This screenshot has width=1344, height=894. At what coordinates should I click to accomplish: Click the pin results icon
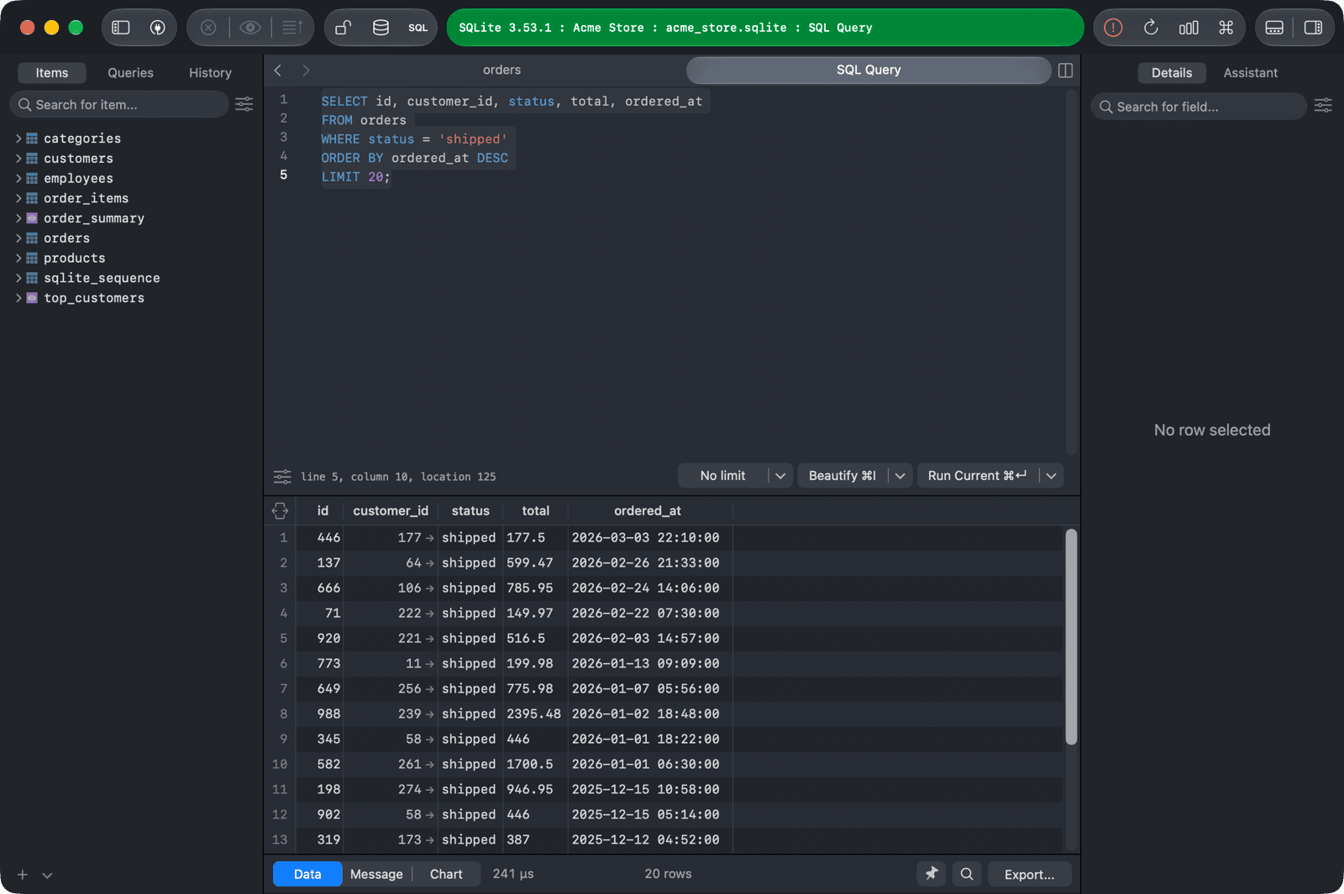coord(932,874)
